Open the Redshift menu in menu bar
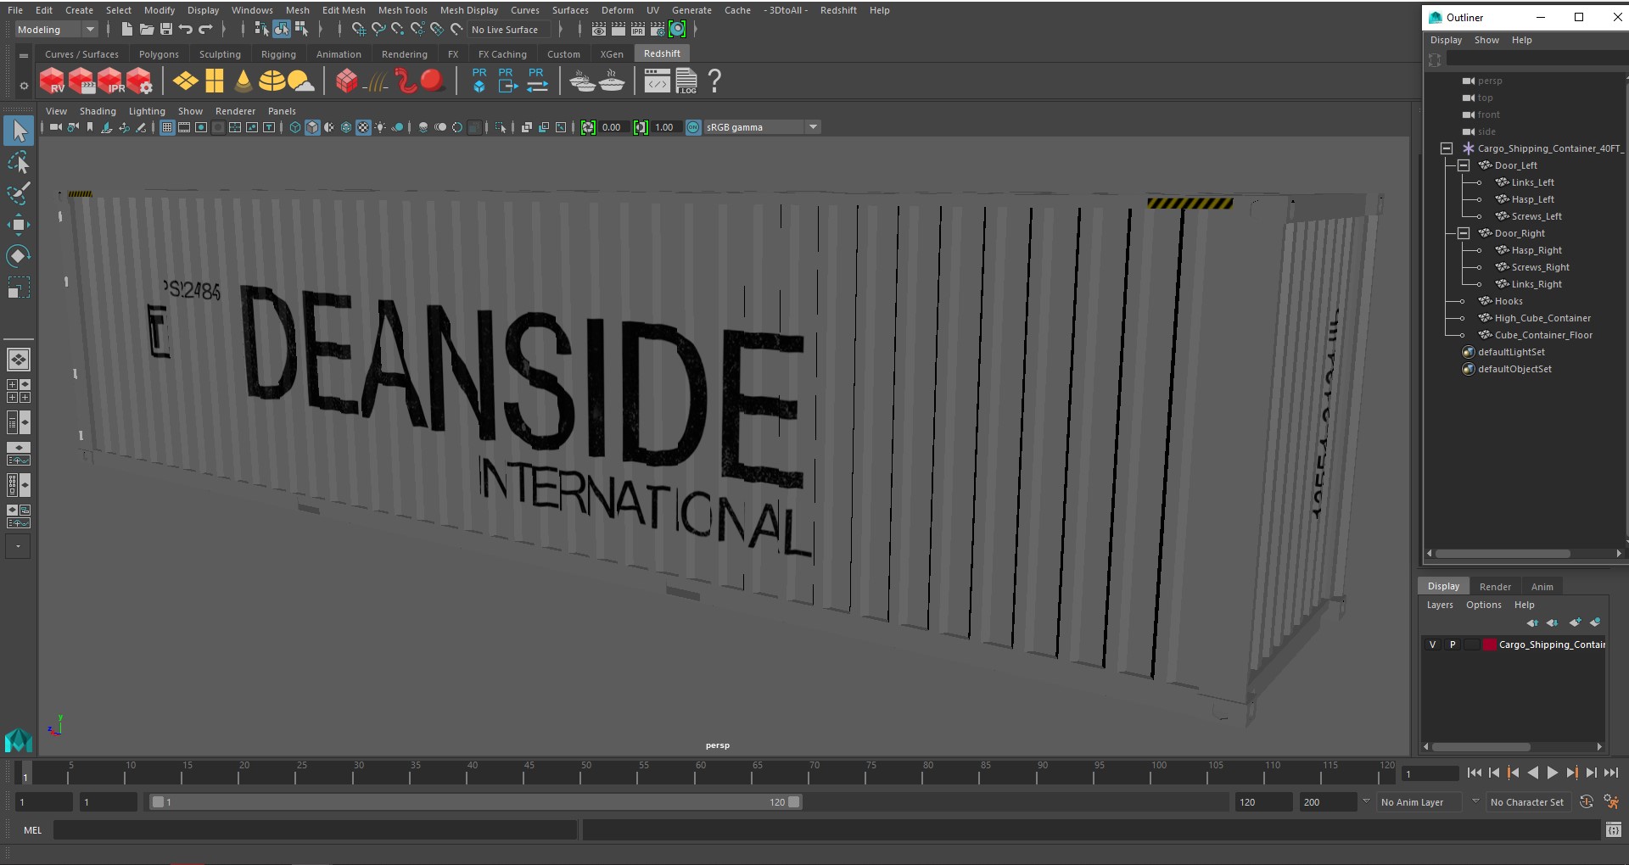The width and height of the screenshot is (1629, 865). [838, 10]
